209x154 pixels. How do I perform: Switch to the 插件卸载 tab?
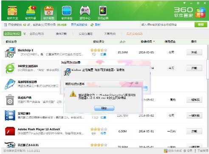[61, 34]
